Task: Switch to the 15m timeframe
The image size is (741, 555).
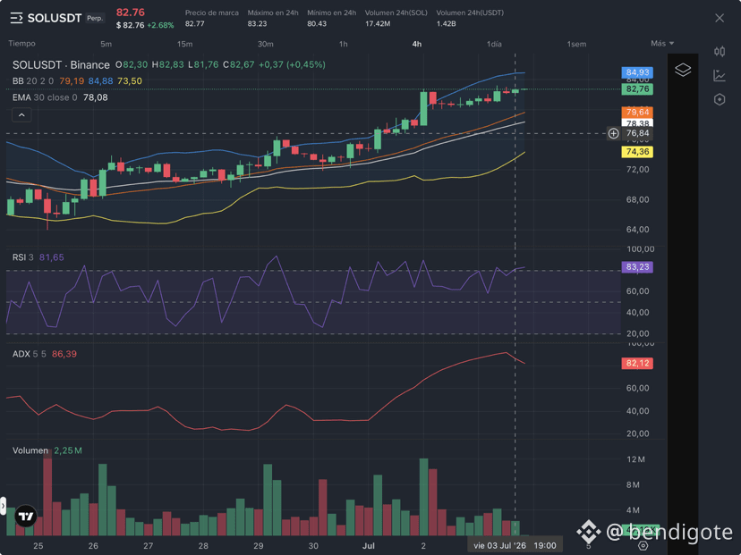Action: pos(184,44)
